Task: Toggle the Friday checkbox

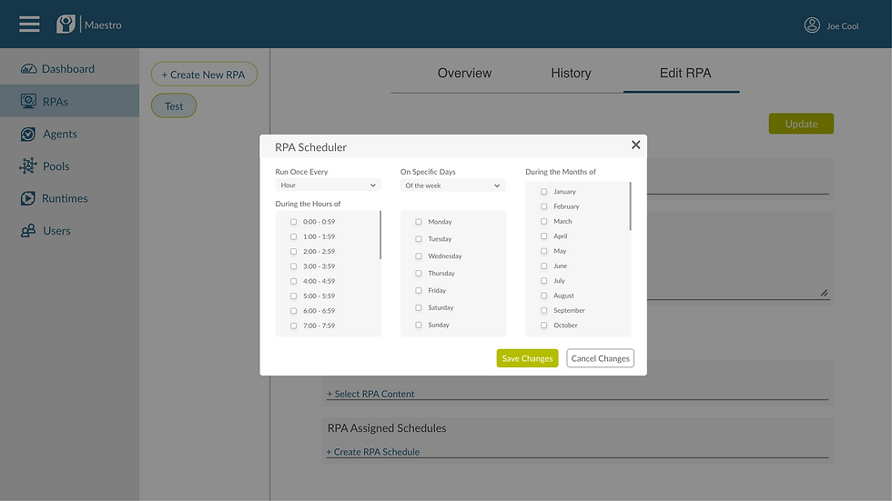Action: tap(418, 290)
